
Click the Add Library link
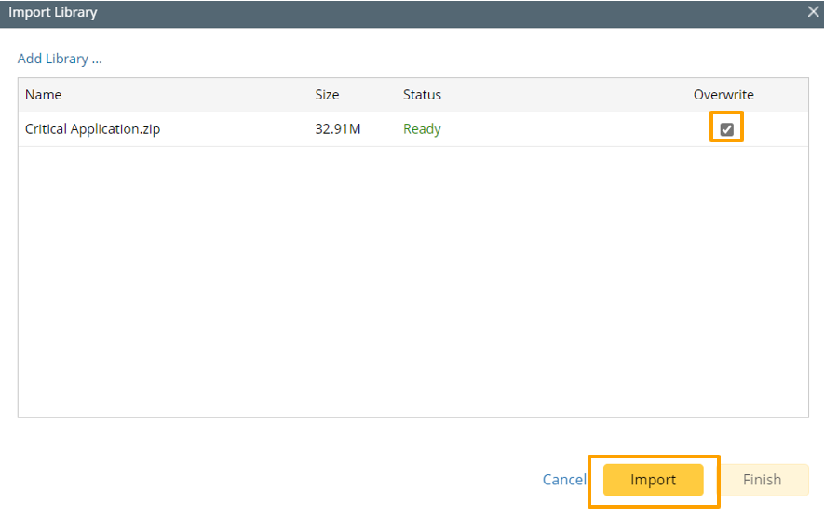pos(60,59)
